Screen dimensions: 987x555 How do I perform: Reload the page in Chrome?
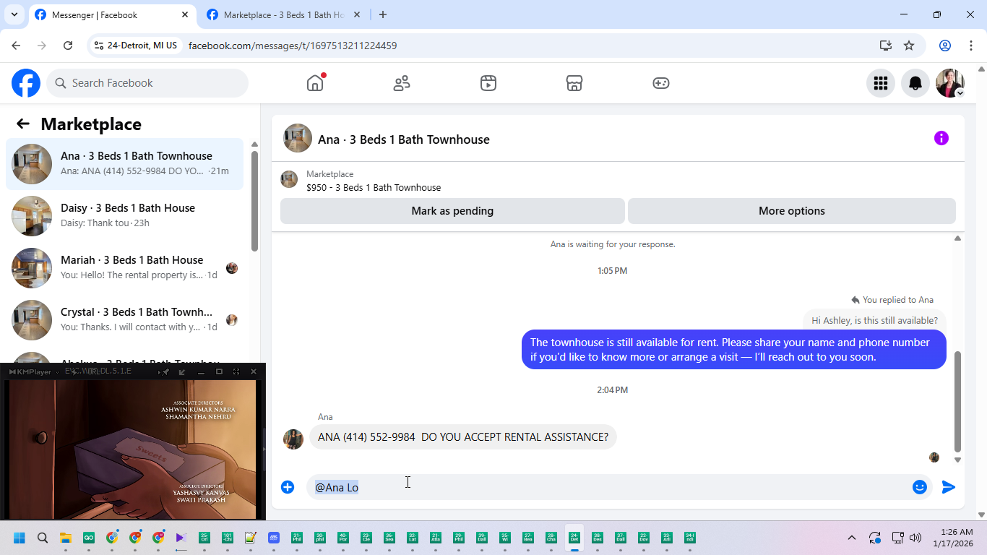pos(68,46)
